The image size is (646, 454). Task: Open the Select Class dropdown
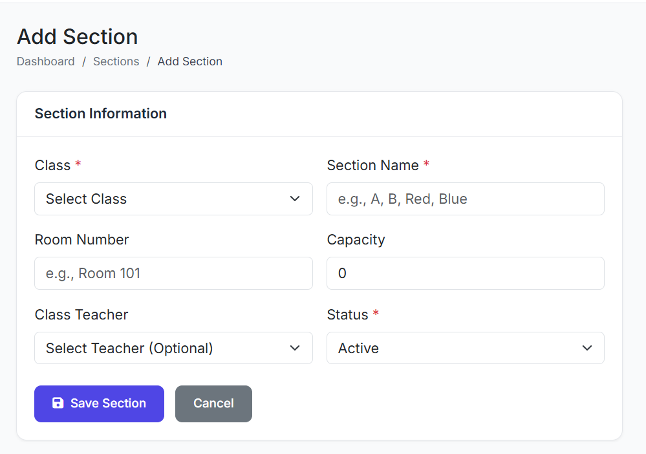coord(173,199)
